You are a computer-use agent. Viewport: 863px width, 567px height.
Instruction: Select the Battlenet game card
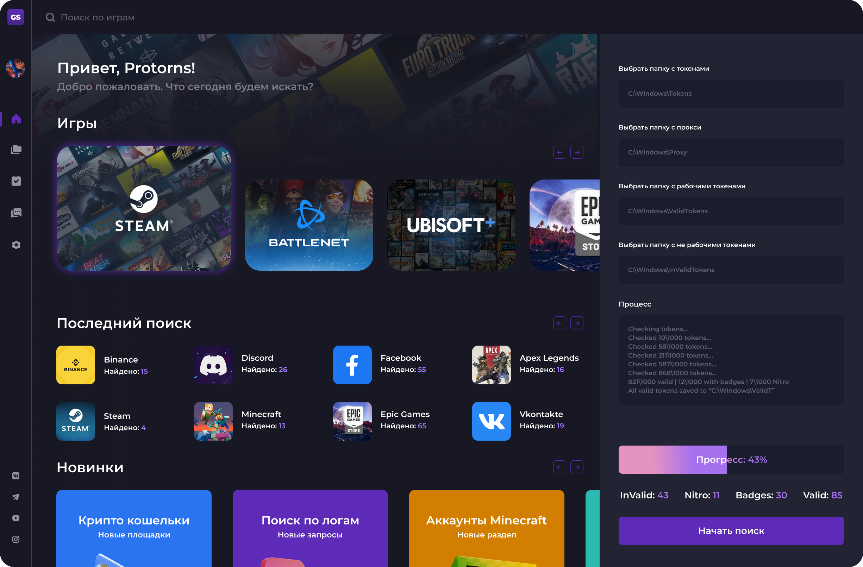point(309,225)
